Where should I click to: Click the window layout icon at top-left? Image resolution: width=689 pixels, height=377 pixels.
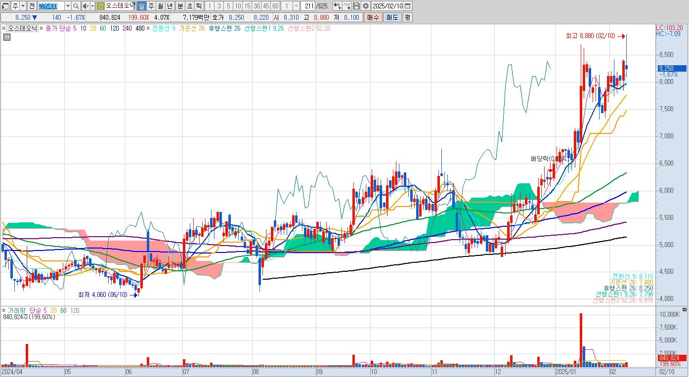click(x=5, y=6)
